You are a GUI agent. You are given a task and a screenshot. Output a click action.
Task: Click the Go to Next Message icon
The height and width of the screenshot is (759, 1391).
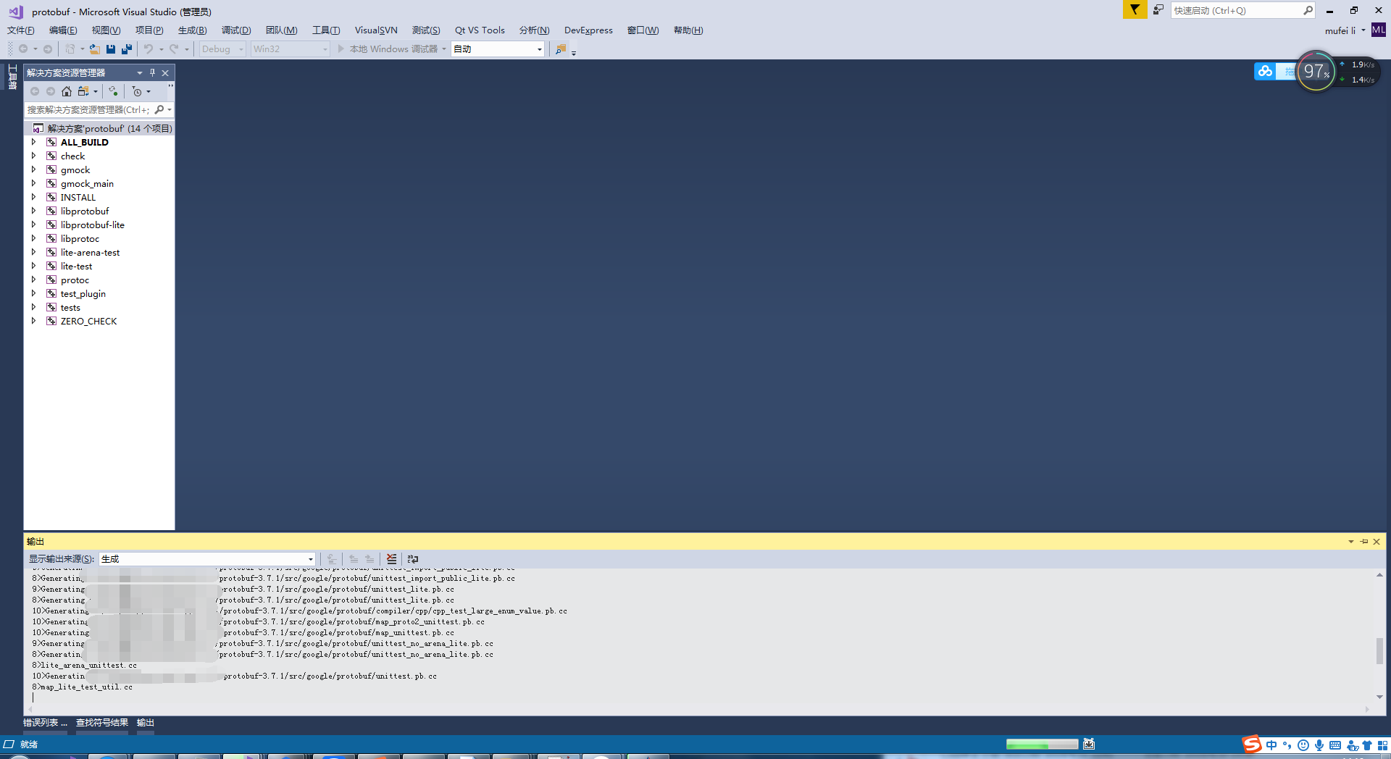point(369,559)
